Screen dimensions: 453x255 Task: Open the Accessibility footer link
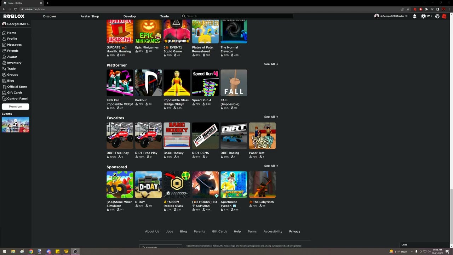(x=273, y=232)
